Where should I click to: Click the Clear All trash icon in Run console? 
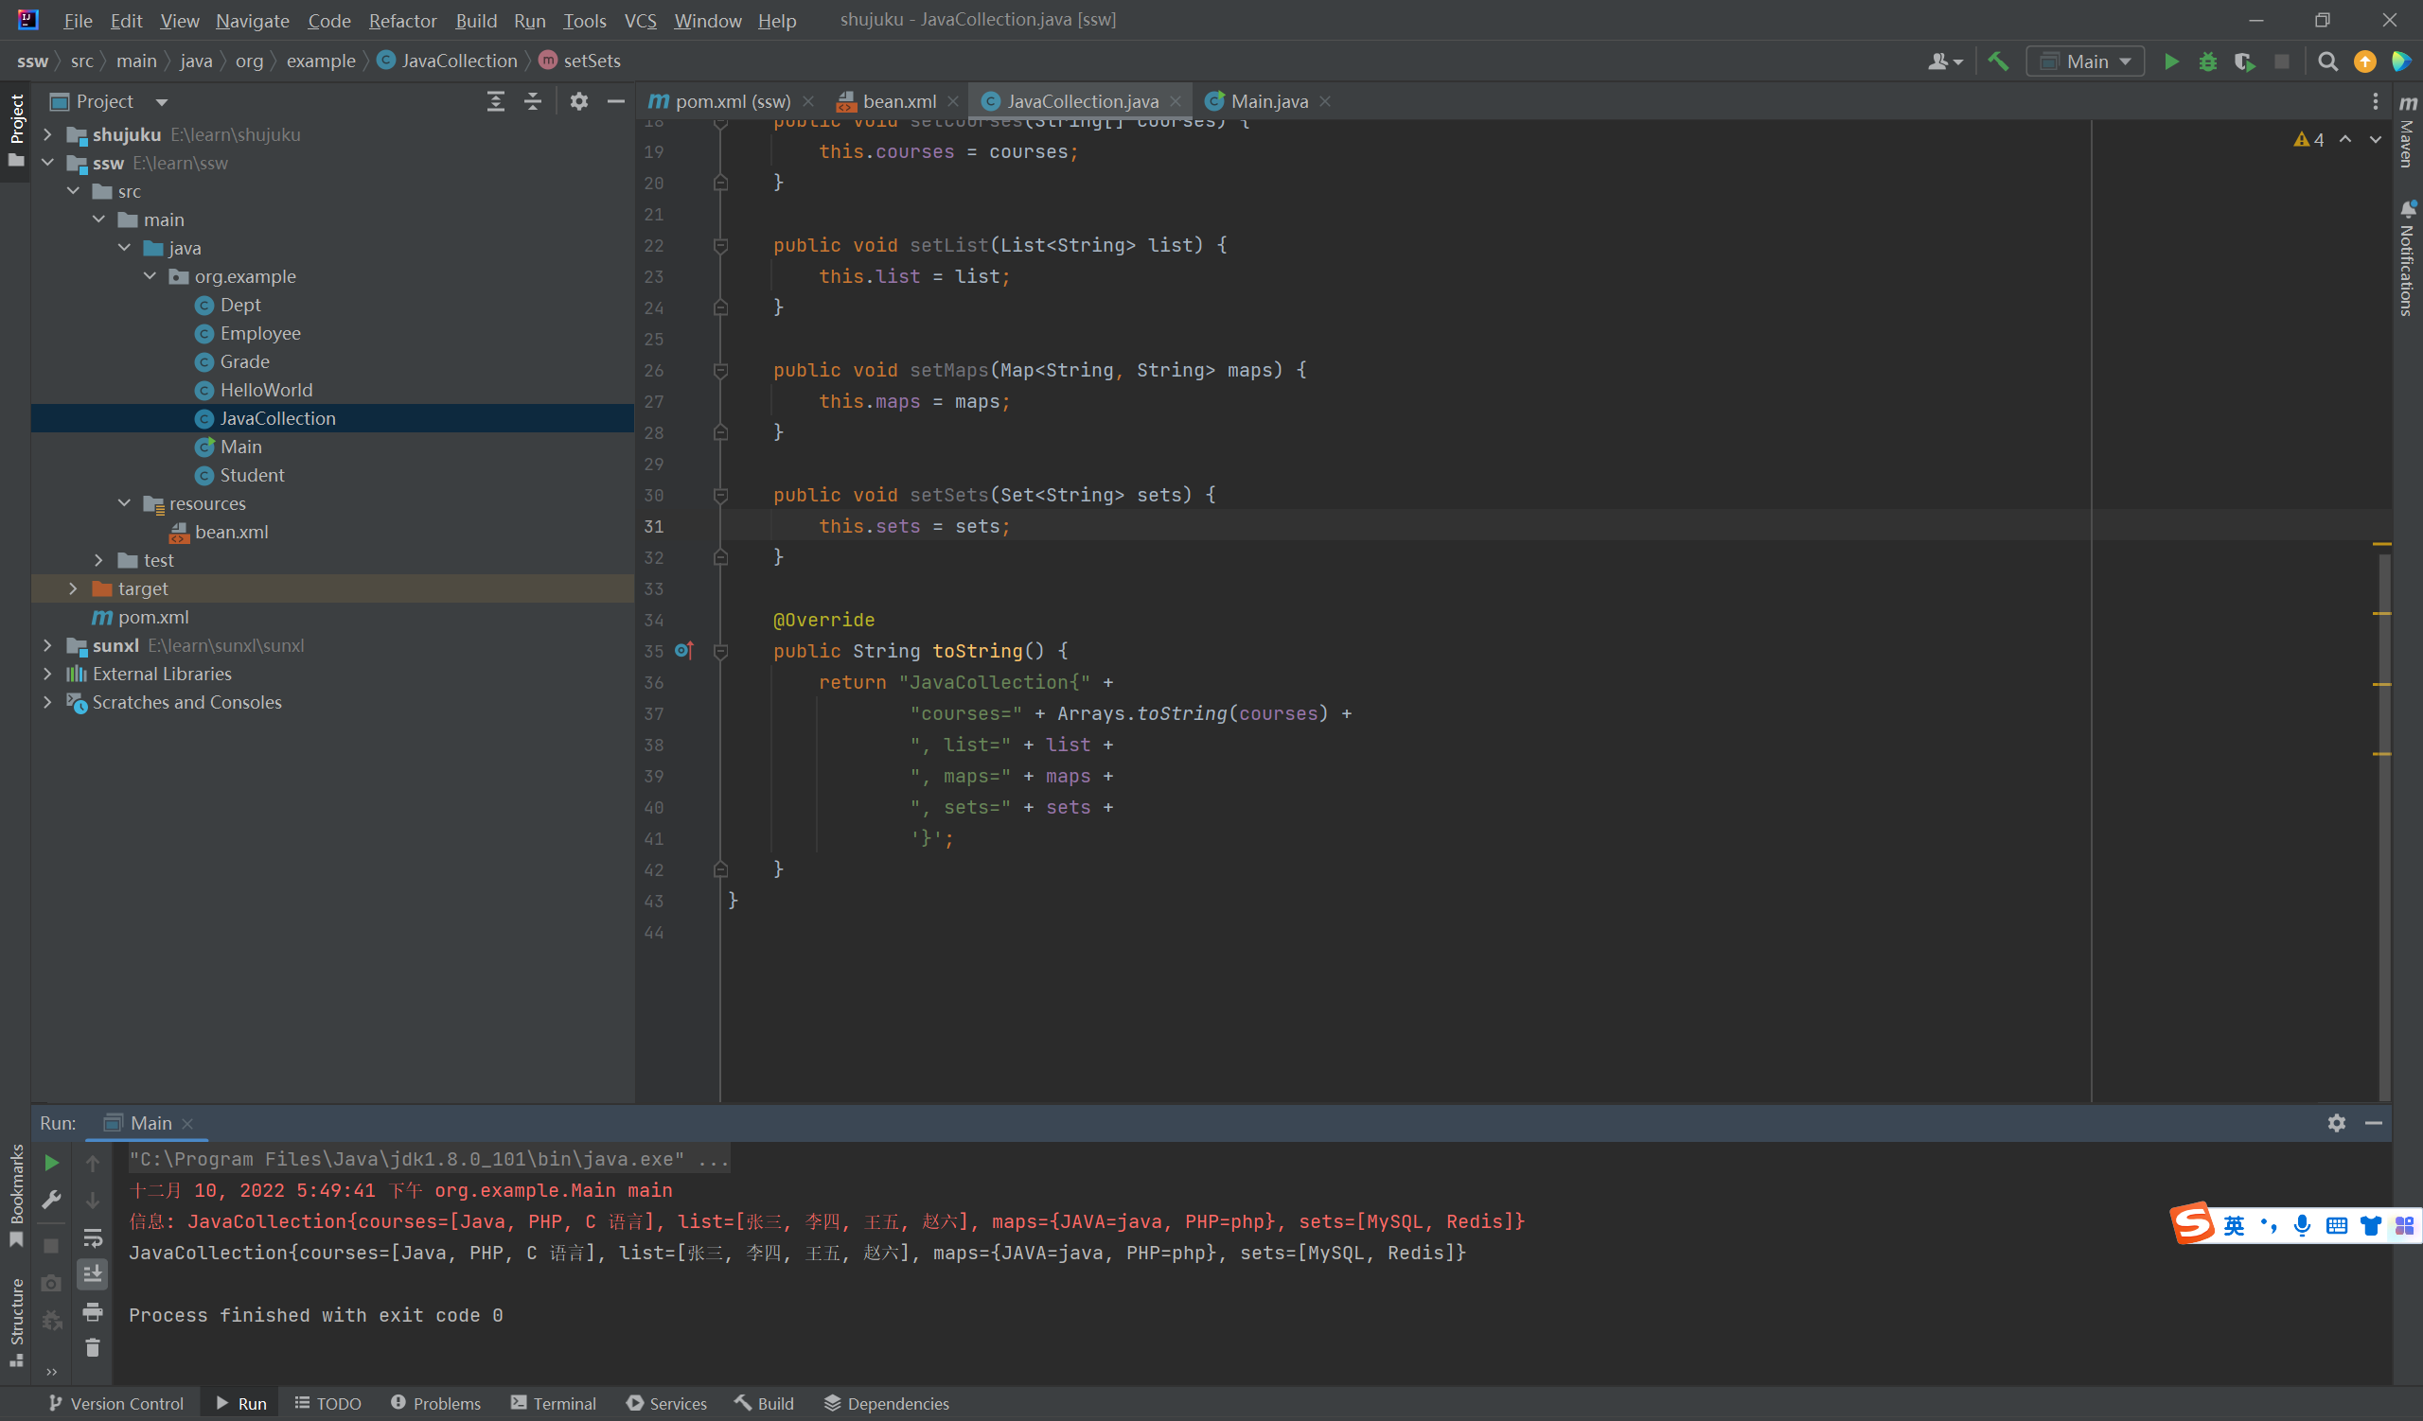coord(93,1348)
